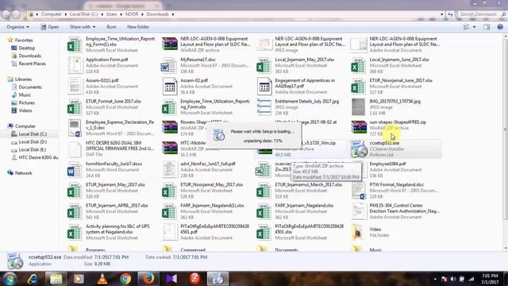Open the Employee_Time_Utilization_Reporting_Form(1).xlsx Excel icon
This screenshot has height=286, width=508.
click(75, 44)
